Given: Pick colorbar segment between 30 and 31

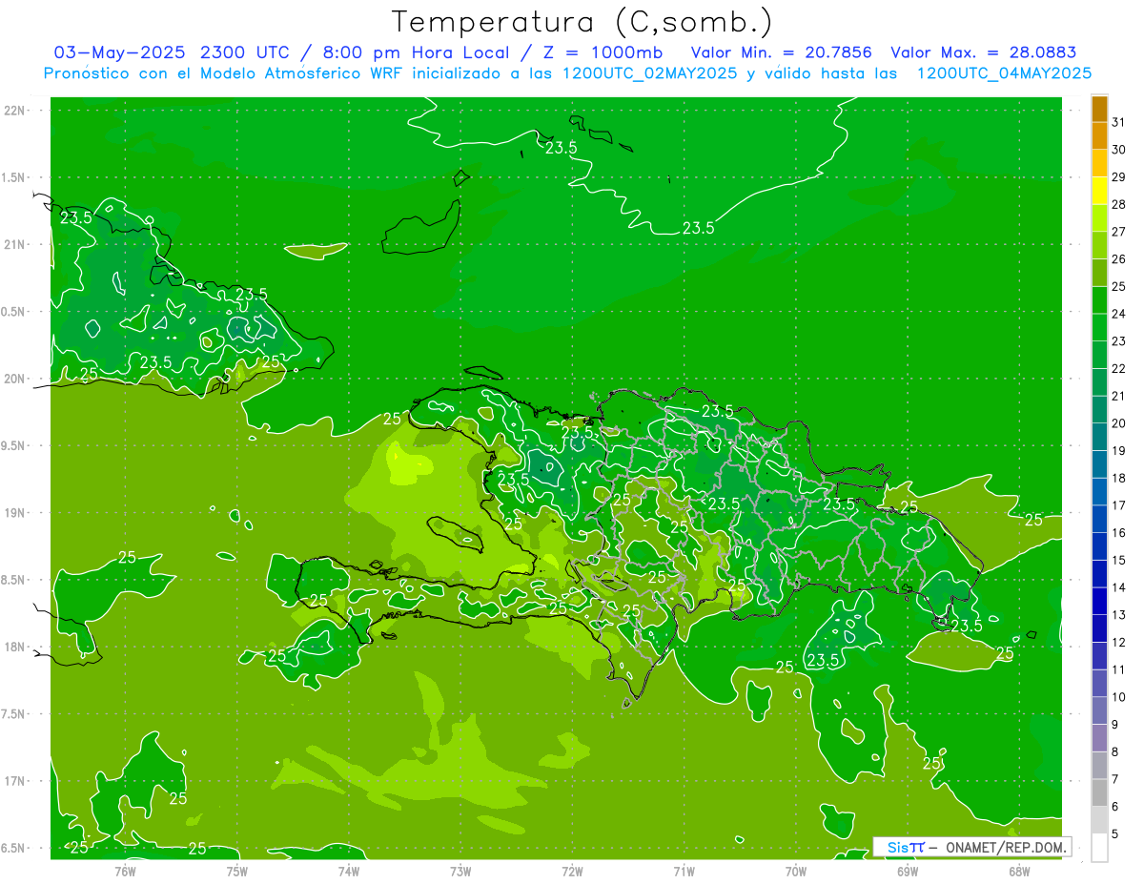Looking at the screenshot, I should click(1099, 136).
